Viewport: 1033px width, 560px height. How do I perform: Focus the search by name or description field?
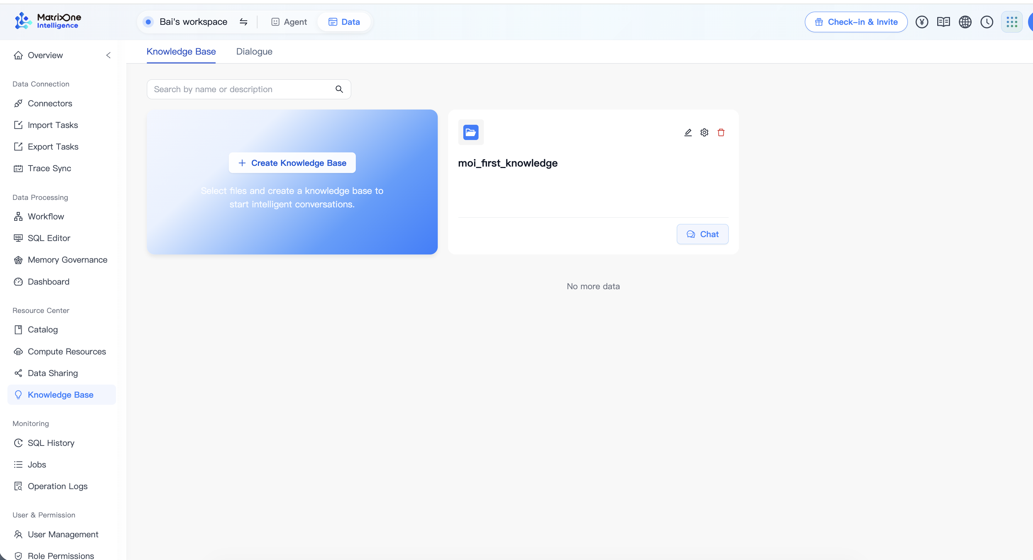(249, 89)
